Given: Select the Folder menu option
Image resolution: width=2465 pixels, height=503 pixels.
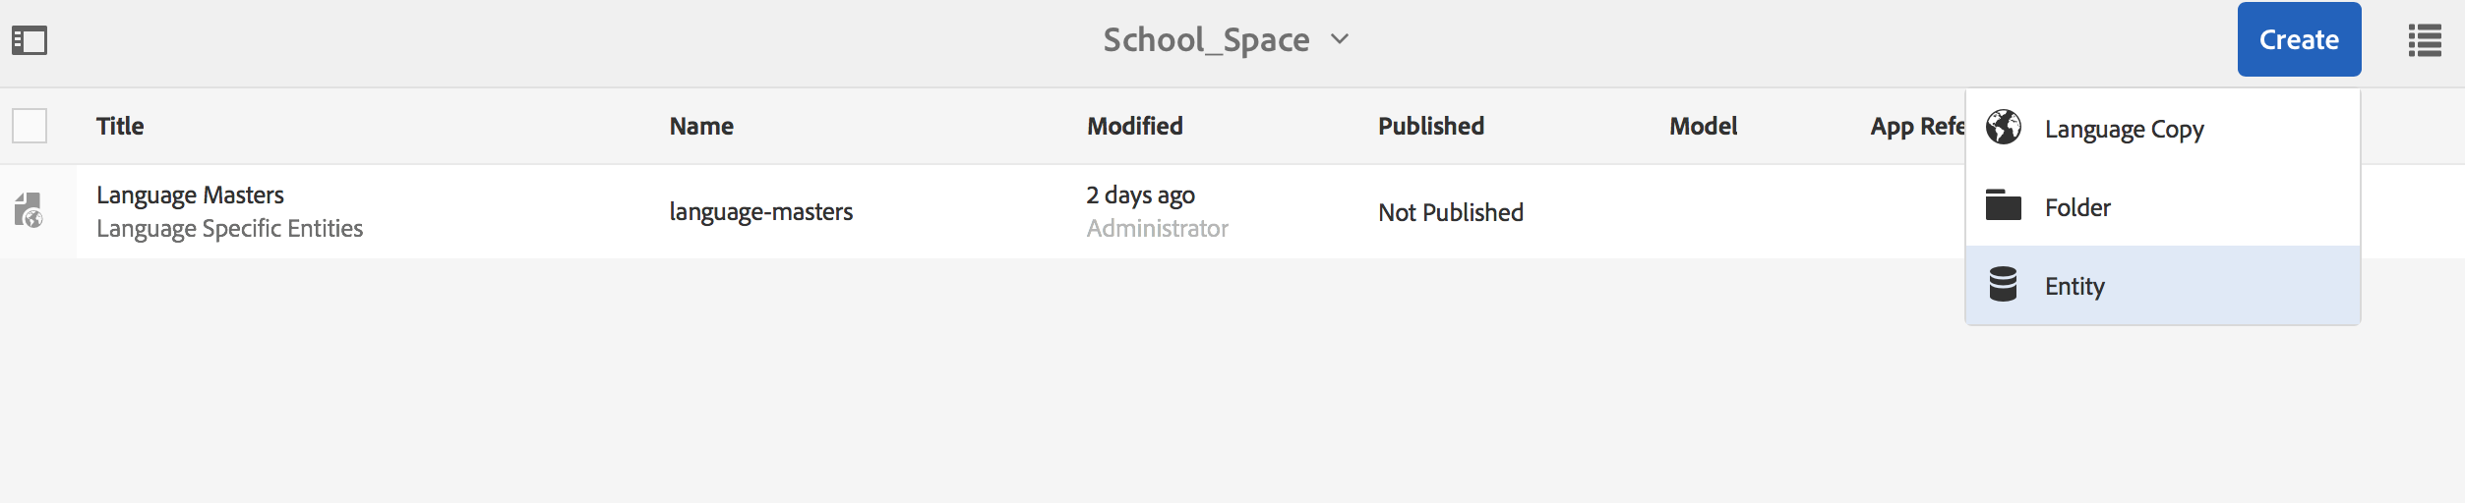Looking at the screenshot, I should (2077, 207).
